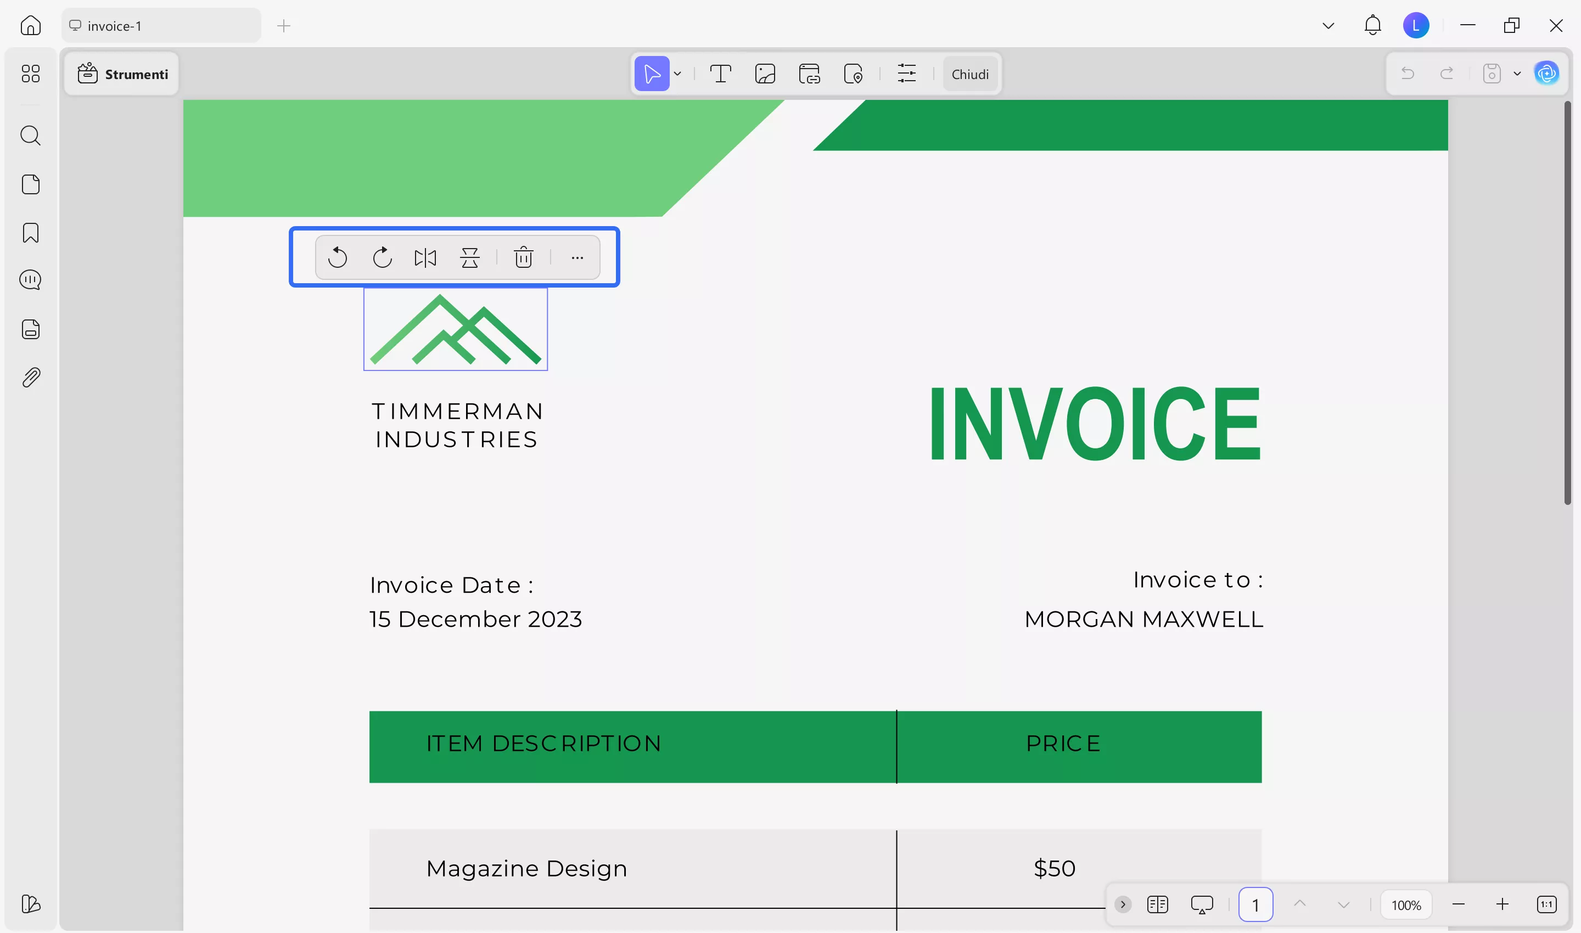
Task: Open the Attachments paperclip panel
Action: point(30,377)
